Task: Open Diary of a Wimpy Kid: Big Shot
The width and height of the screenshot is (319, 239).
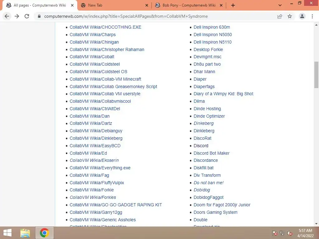Action: point(223,94)
